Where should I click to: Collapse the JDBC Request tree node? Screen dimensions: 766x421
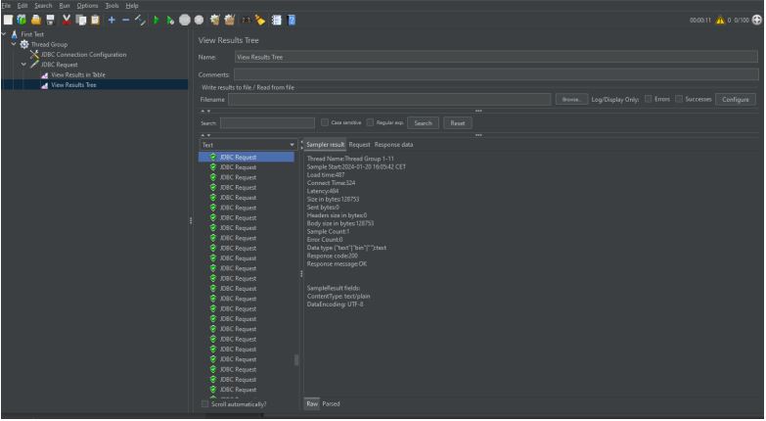22,65
